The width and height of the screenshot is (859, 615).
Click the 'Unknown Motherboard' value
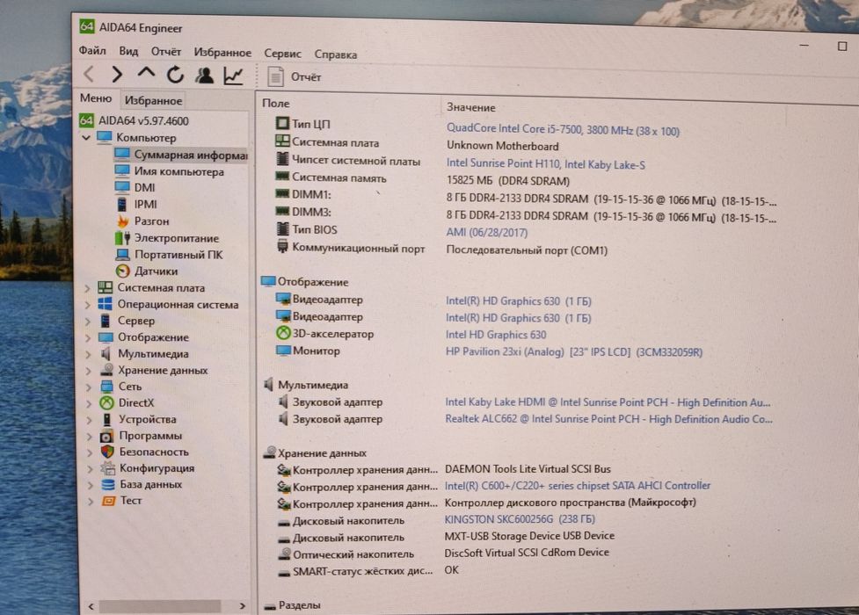click(502, 146)
